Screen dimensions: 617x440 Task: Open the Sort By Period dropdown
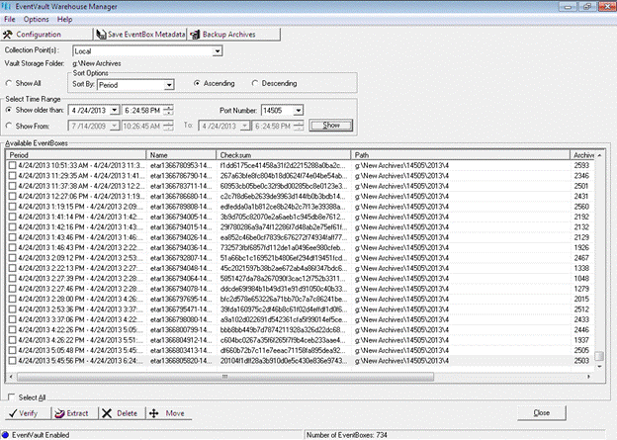click(x=169, y=85)
